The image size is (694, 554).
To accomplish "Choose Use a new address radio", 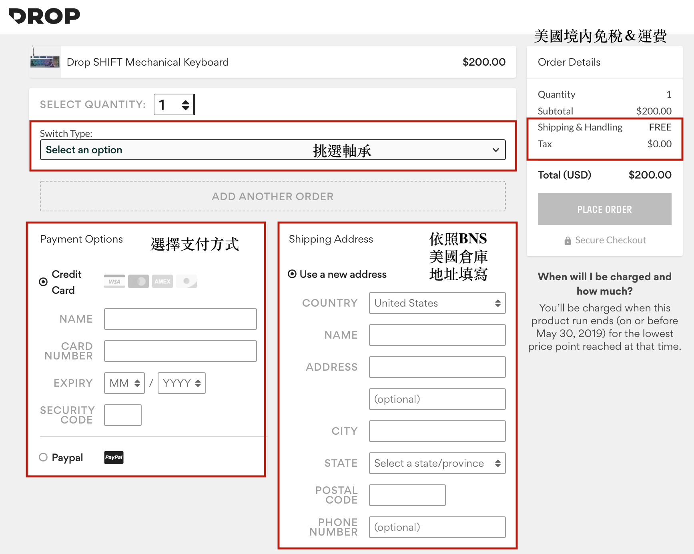I will pyautogui.click(x=292, y=274).
